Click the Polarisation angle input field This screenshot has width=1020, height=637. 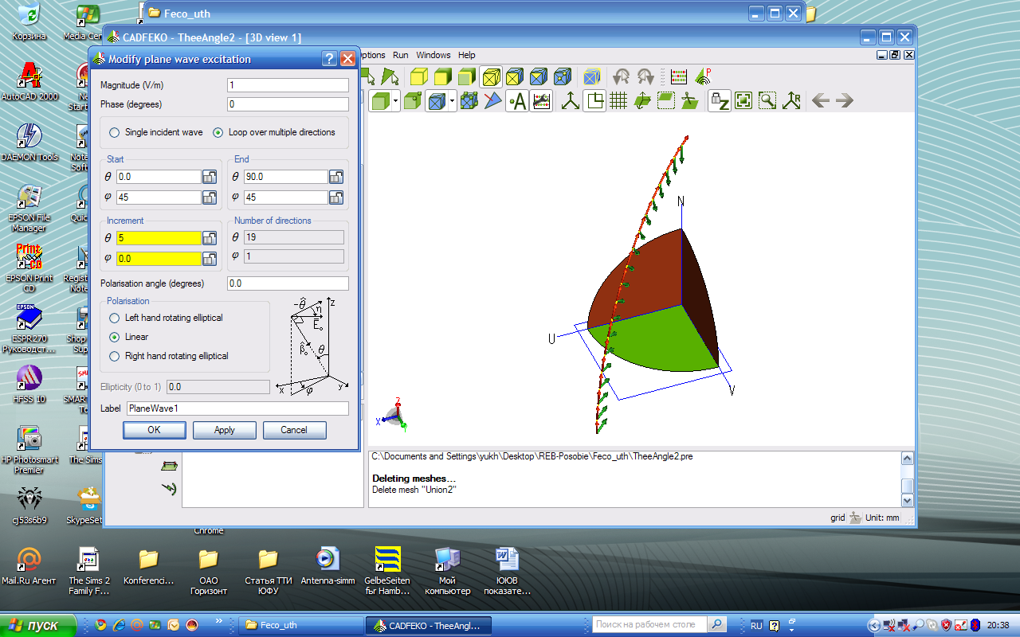(288, 283)
